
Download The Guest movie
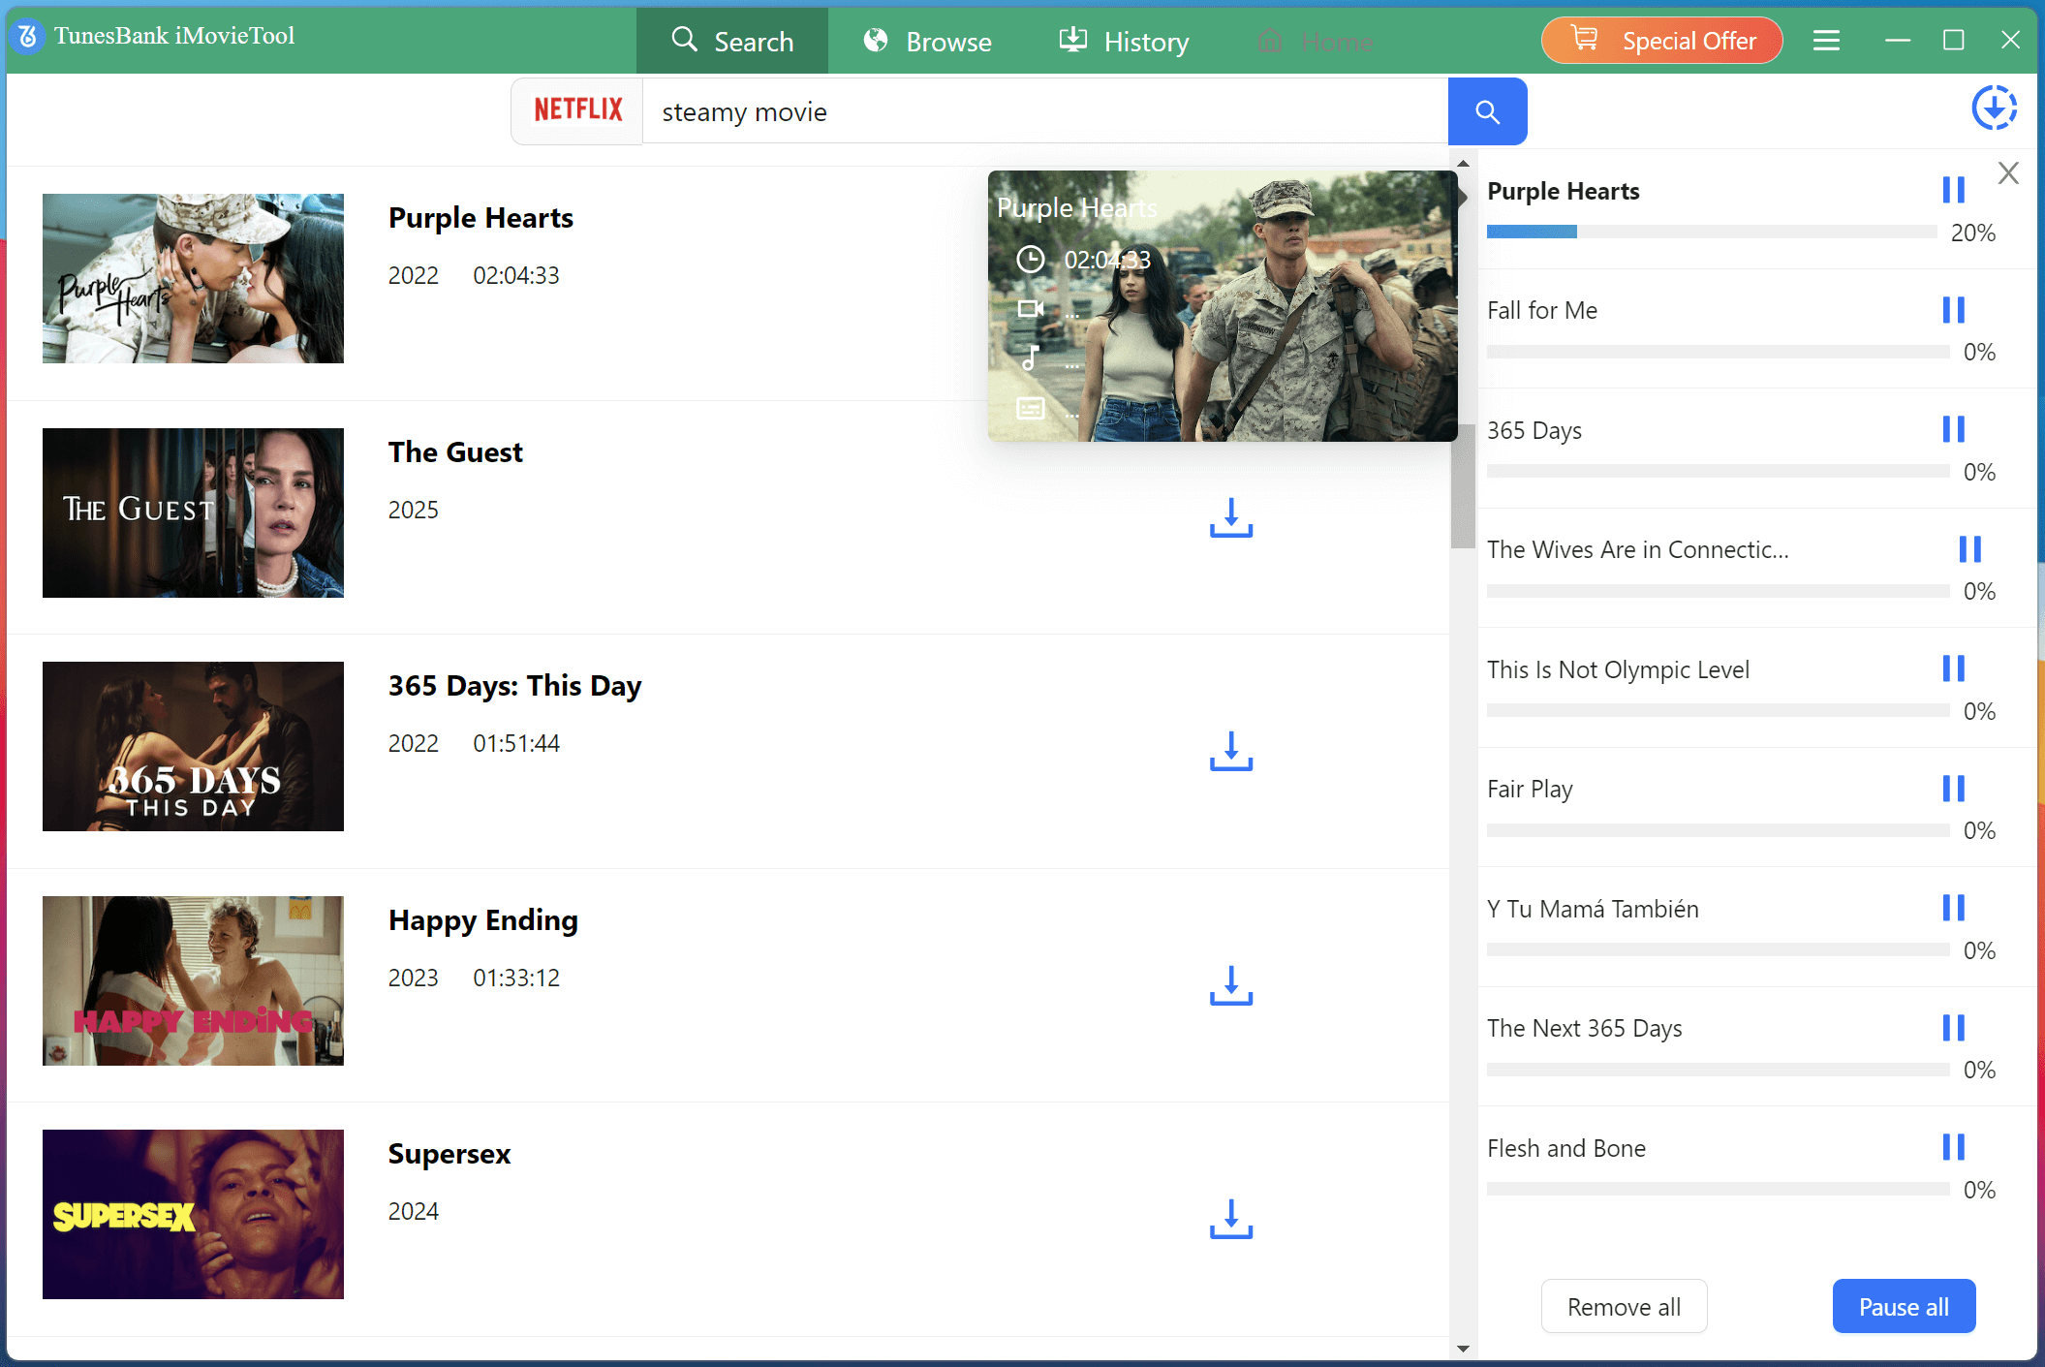(x=1230, y=517)
